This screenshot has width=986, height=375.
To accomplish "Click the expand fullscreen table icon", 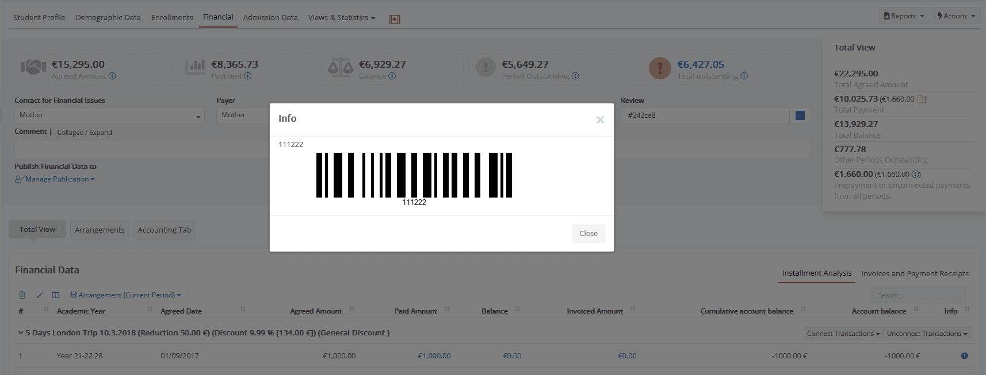I will (x=40, y=295).
